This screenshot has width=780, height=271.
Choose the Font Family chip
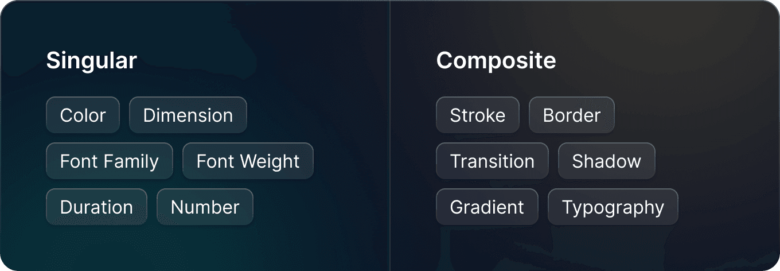tap(109, 161)
